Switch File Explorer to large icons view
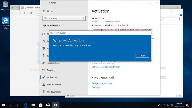This screenshot has width=192, height=108. point(180,96)
